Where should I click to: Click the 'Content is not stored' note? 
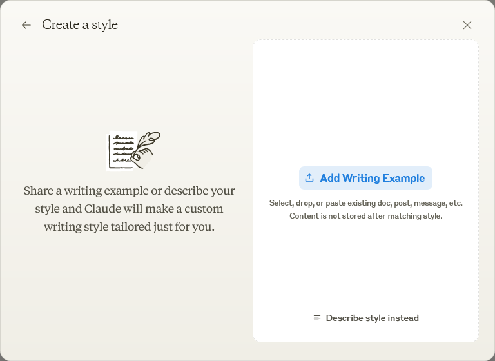click(366, 216)
